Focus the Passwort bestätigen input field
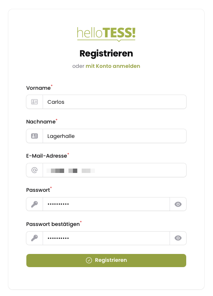The width and height of the screenshot is (213, 296). [106, 238]
